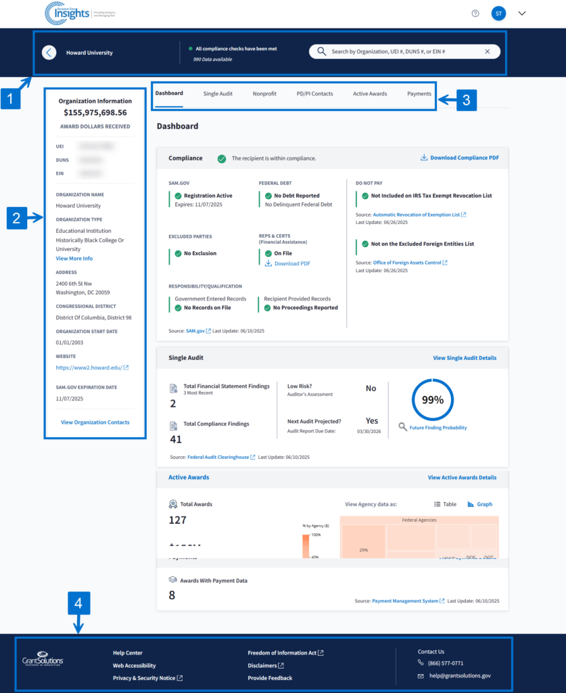
Task: Click the 99% probability progress ring
Action: (432, 400)
